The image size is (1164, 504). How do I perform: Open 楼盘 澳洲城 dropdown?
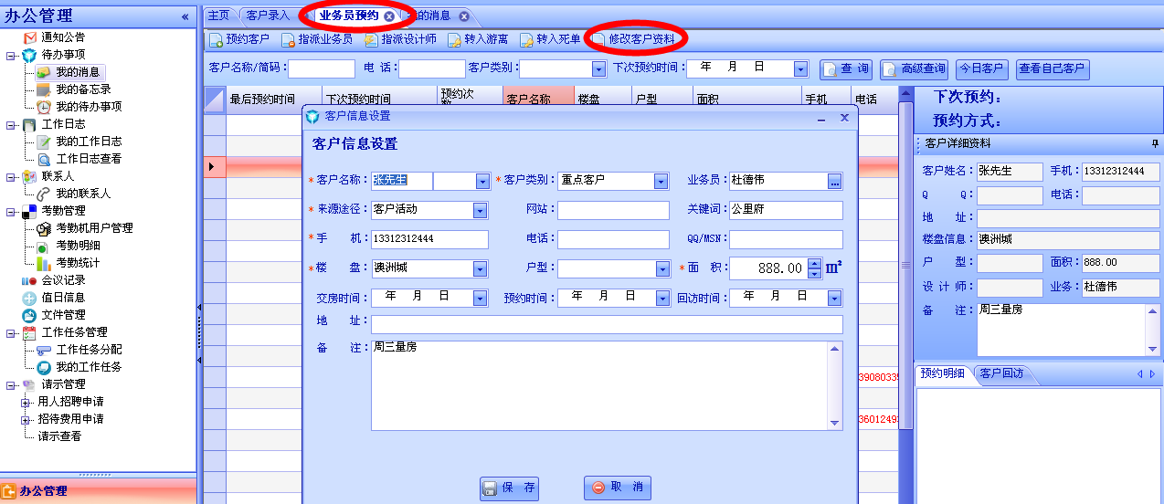click(x=481, y=269)
